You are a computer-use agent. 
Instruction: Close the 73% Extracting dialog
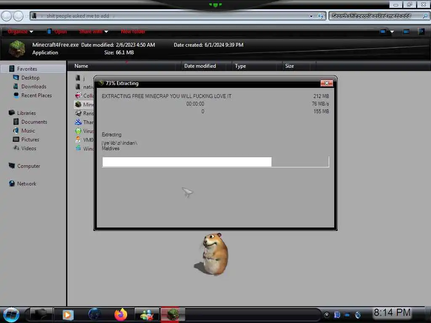(327, 83)
